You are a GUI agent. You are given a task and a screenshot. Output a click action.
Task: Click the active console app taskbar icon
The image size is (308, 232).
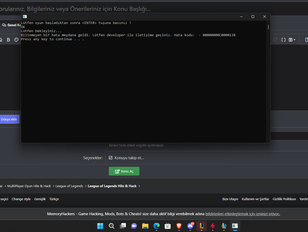(235, 226)
